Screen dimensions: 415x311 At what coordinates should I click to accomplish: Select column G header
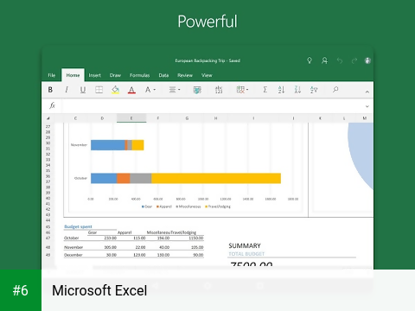[187, 118]
